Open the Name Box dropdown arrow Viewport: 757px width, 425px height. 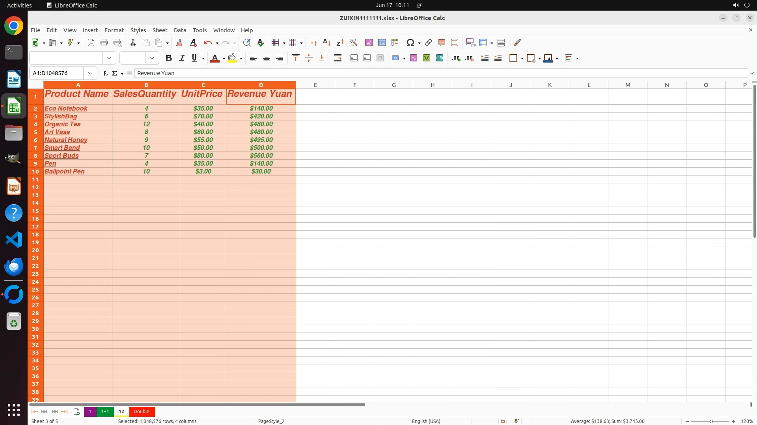(90, 73)
